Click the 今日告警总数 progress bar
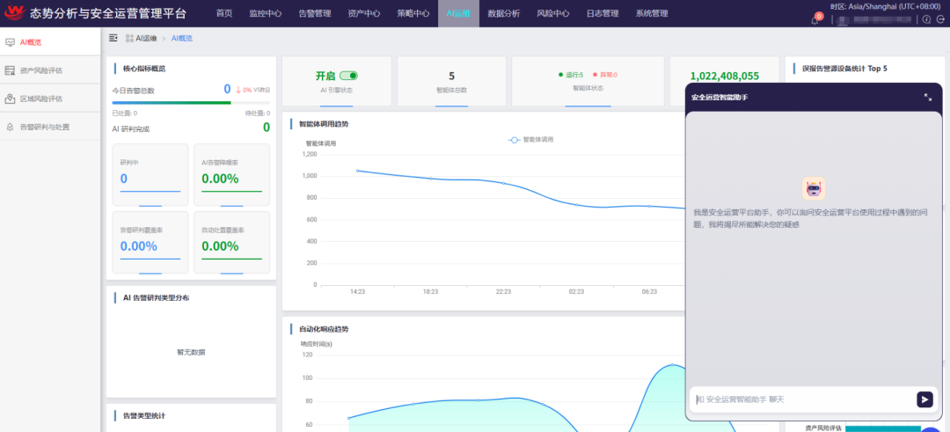This screenshot has width=950, height=432. [191, 103]
